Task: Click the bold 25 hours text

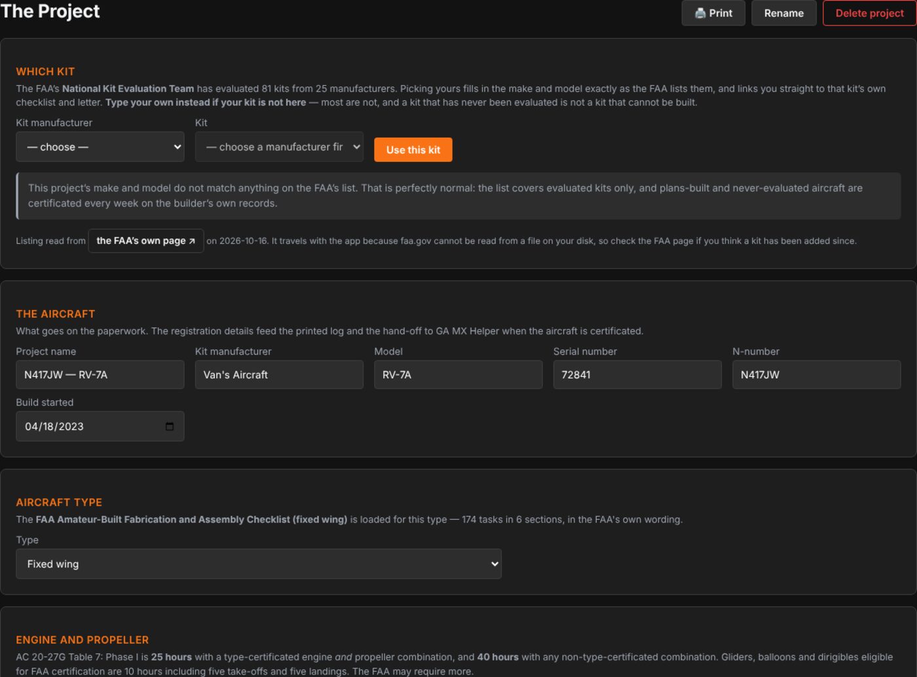Action: pos(172,657)
